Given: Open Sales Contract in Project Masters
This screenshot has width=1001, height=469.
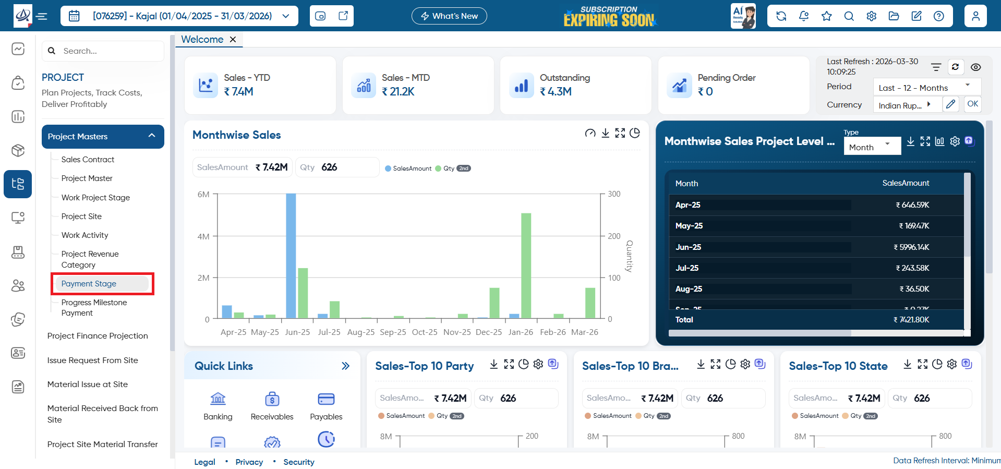Looking at the screenshot, I should [x=88, y=160].
